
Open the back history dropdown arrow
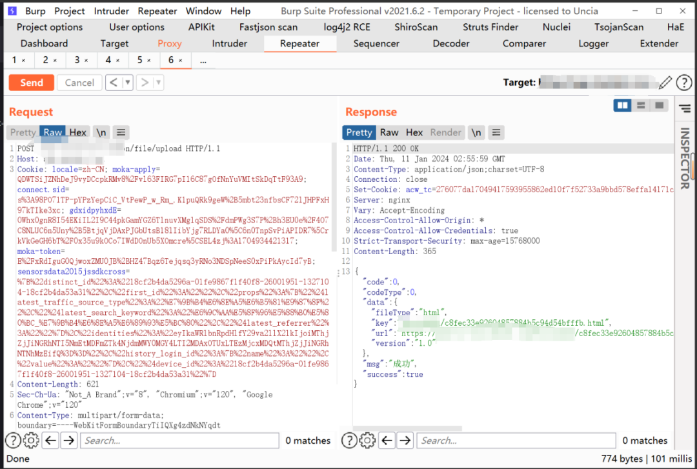[x=128, y=83]
